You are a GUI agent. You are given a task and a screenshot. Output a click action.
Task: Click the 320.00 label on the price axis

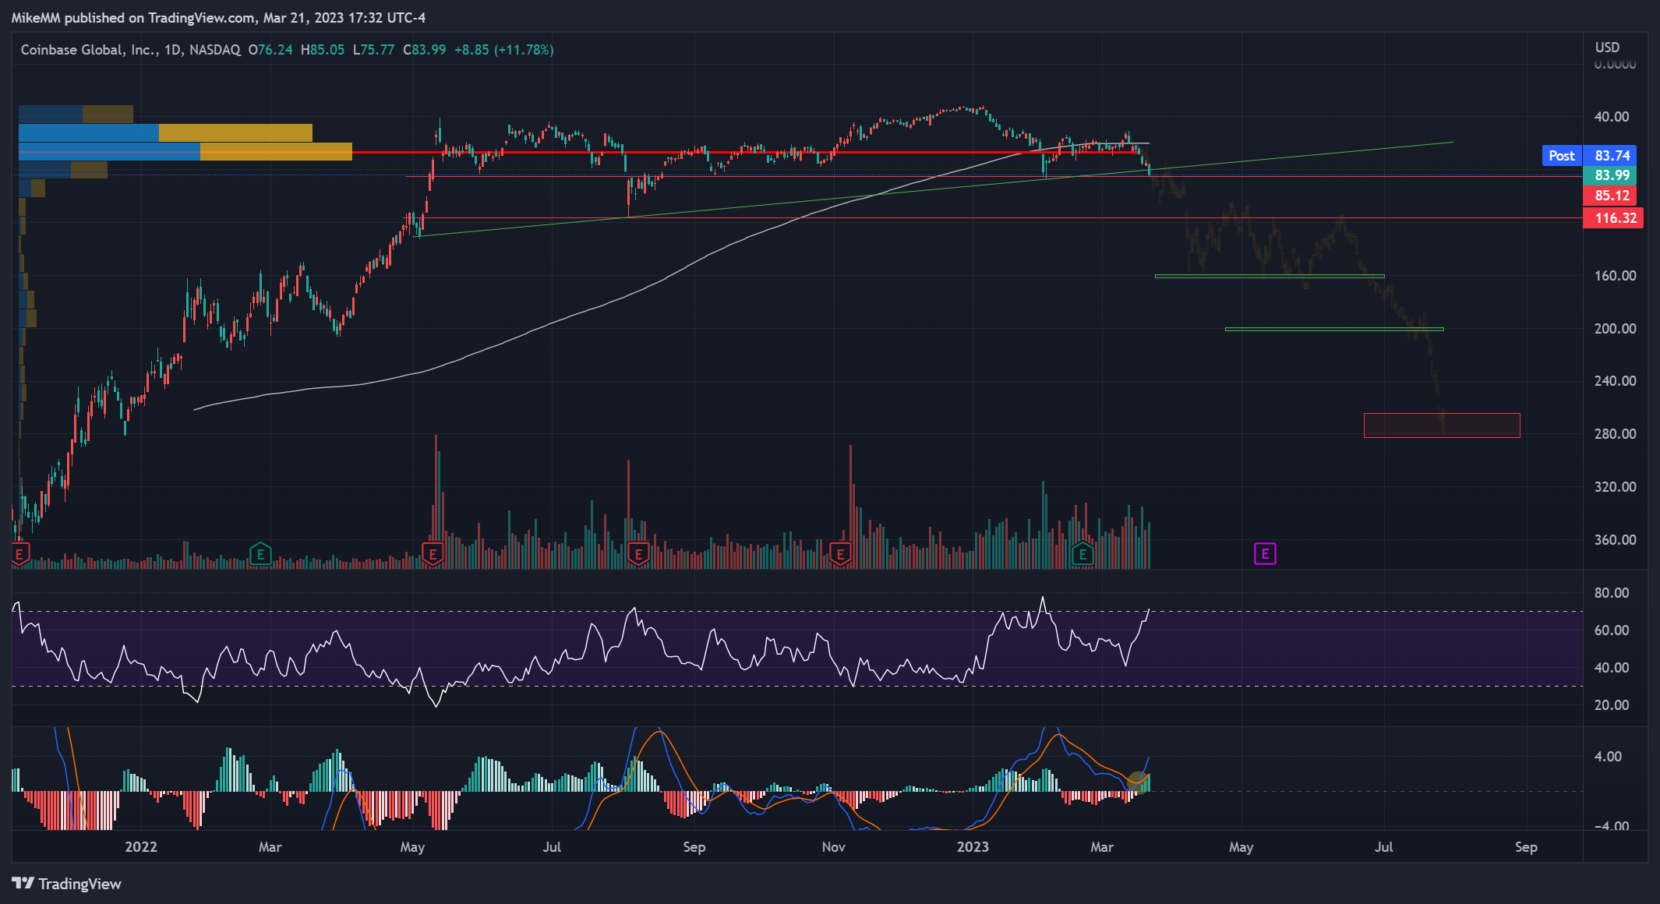pyautogui.click(x=1615, y=487)
